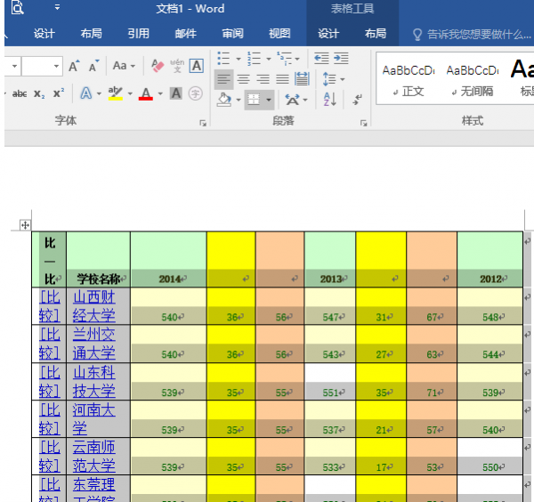
Task: Apply multilevel list formatting
Action: point(285,58)
